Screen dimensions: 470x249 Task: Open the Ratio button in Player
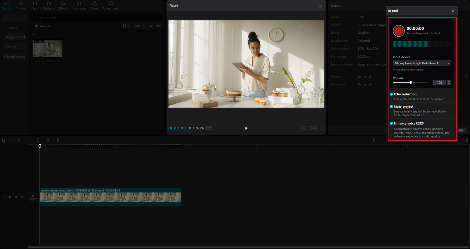tap(313, 128)
